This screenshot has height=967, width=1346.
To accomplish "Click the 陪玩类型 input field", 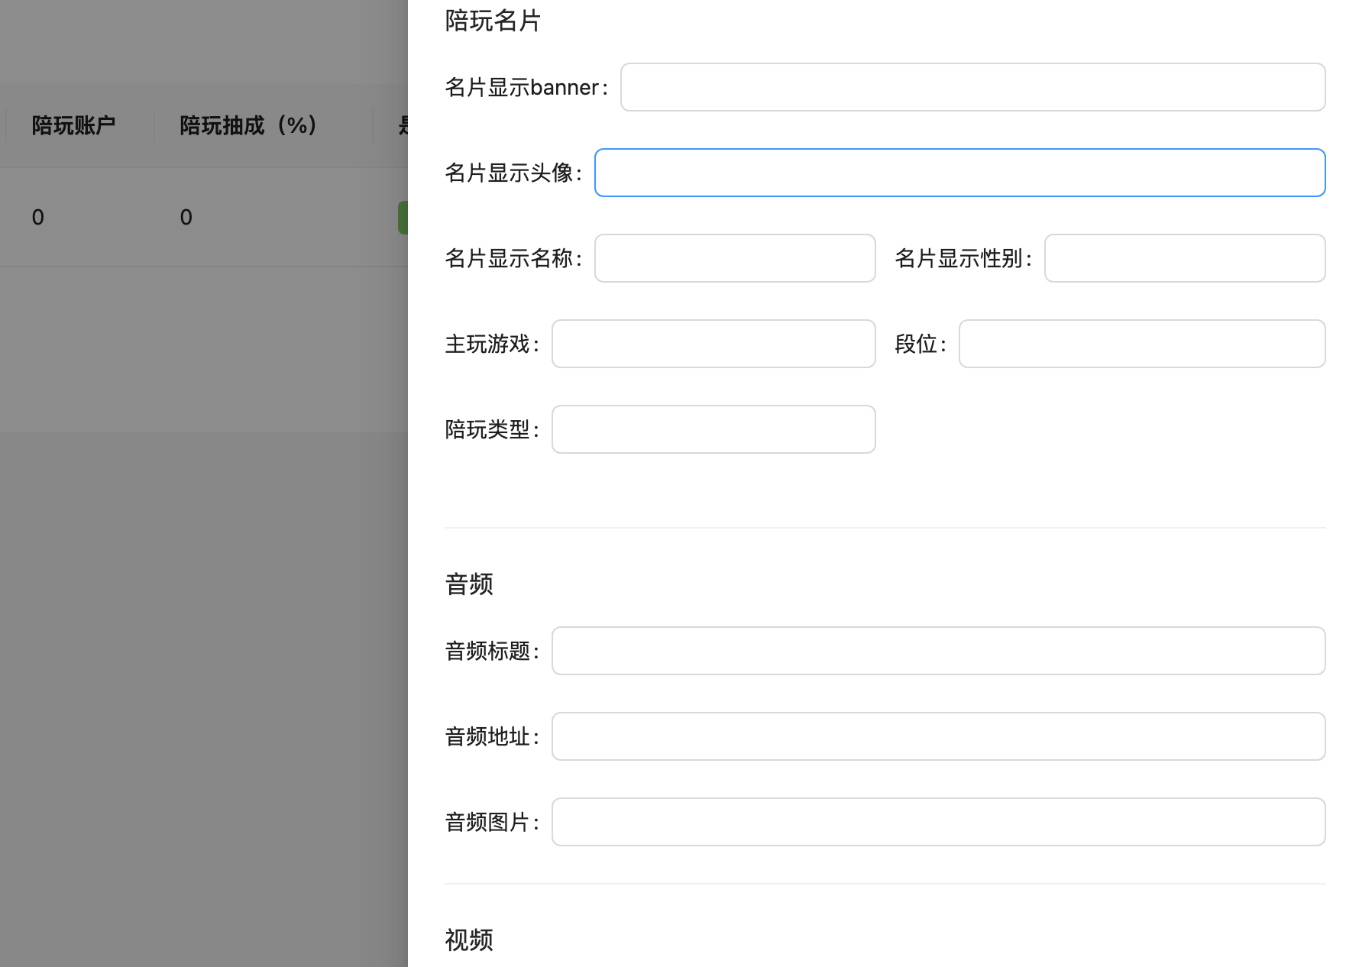I will 713,429.
